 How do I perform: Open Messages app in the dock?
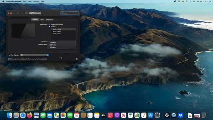(43, 115)
